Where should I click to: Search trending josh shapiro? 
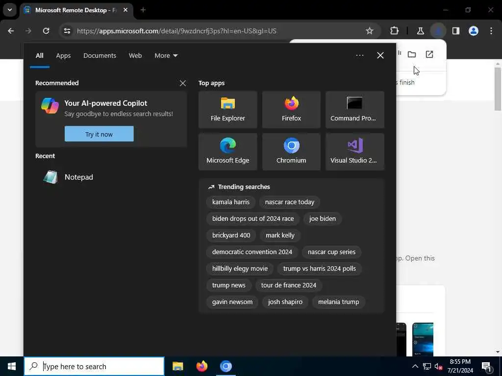(285, 302)
